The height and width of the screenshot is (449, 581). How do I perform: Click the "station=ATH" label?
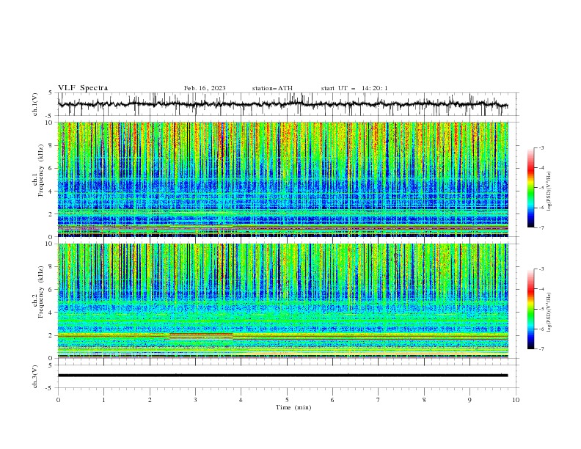tap(272, 88)
